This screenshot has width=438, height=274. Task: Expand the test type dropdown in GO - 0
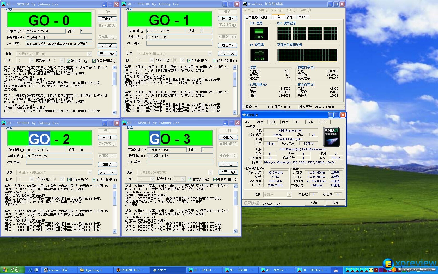89,54
